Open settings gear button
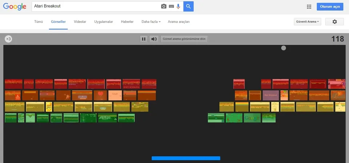Image resolution: width=349 pixels, height=163 pixels. (334, 22)
